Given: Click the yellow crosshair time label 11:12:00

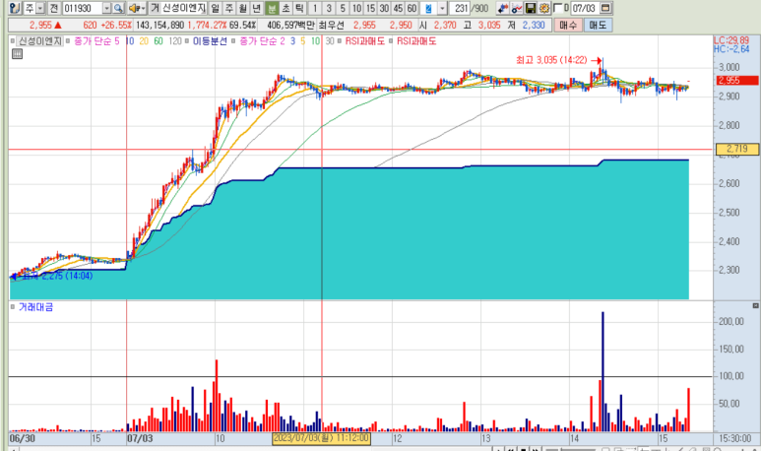Looking at the screenshot, I should click(x=321, y=439).
